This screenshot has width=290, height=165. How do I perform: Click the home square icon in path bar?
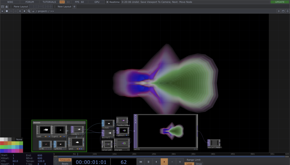coord(7,11)
